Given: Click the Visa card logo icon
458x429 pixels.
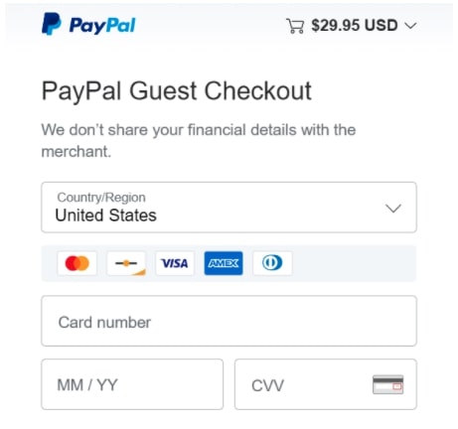Looking at the screenshot, I should click(175, 263).
